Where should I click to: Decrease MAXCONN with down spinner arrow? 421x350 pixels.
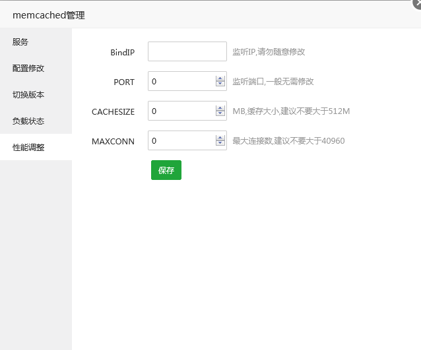pyautogui.click(x=220, y=142)
